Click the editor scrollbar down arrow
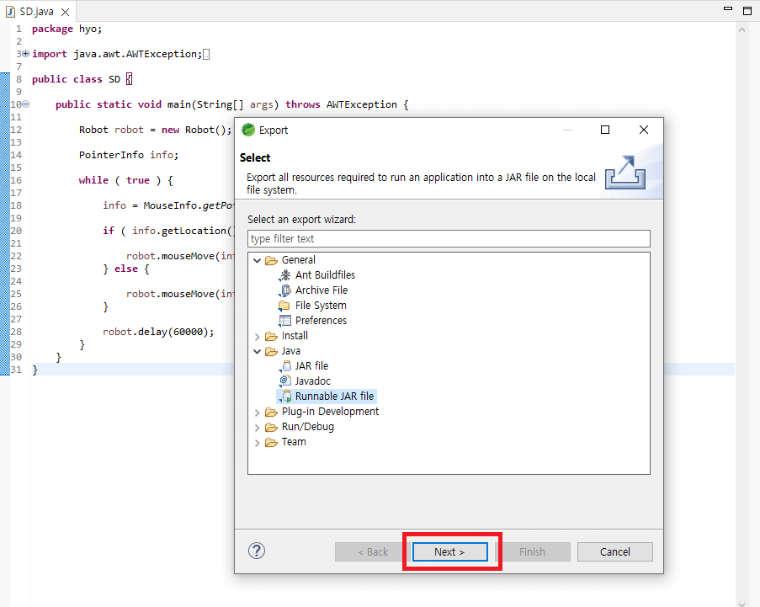 click(741, 604)
